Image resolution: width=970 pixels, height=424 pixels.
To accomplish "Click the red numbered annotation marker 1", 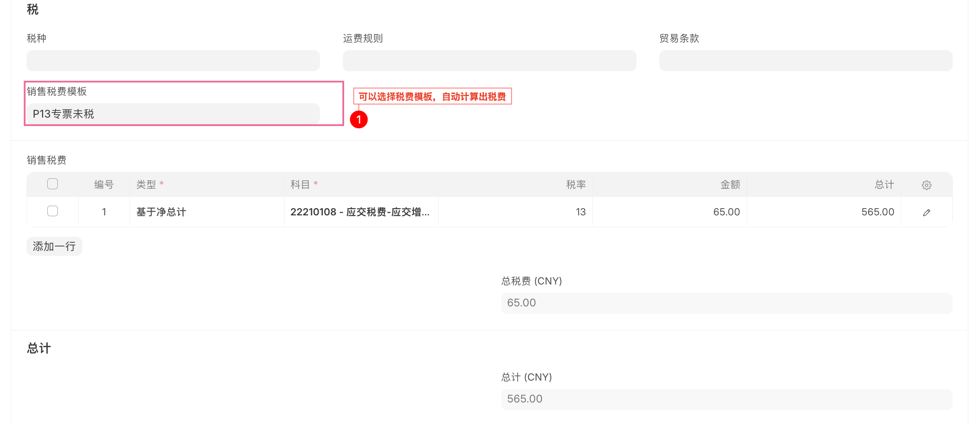I will click(x=359, y=120).
